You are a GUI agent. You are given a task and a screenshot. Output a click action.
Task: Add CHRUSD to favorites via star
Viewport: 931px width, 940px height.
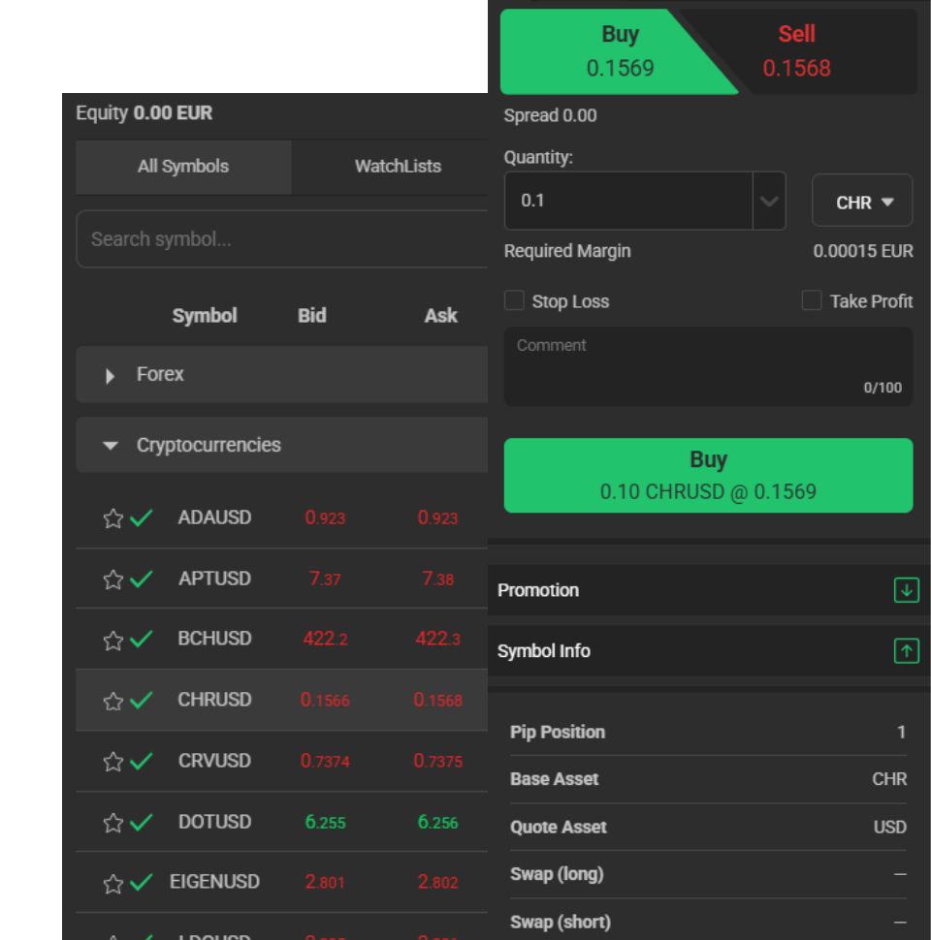pos(113,701)
